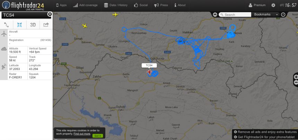Viewport: 298px width, 140px height.
Task: Open the 3D view for TCS4
Action: 33,25
